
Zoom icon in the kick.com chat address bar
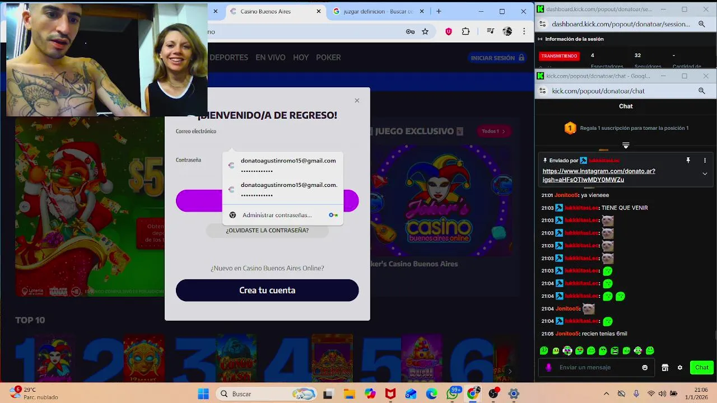[x=701, y=91]
